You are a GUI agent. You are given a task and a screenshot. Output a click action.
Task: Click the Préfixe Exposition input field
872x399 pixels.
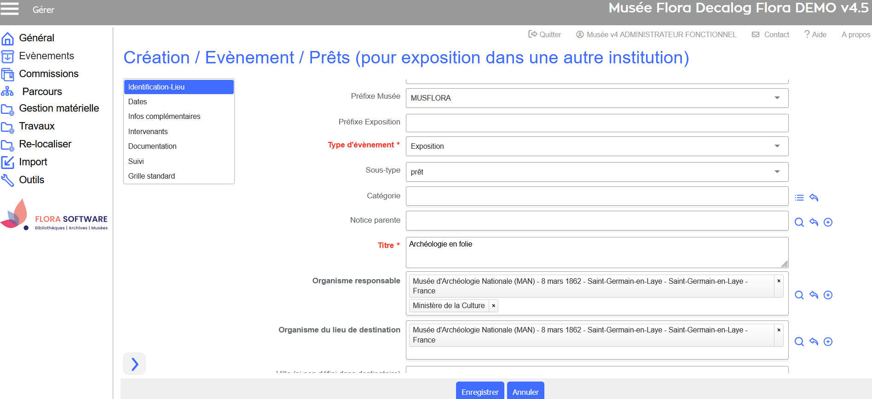[597, 123]
